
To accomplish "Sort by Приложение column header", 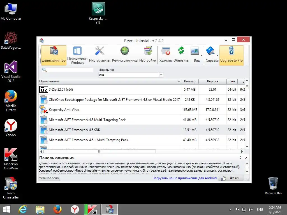I will (110, 81).
